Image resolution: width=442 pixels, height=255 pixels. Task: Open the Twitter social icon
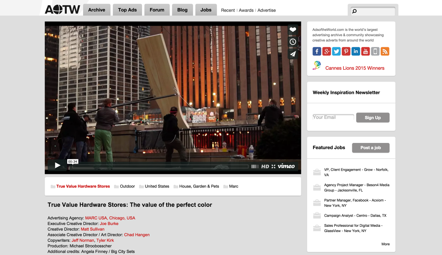click(x=336, y=51)
